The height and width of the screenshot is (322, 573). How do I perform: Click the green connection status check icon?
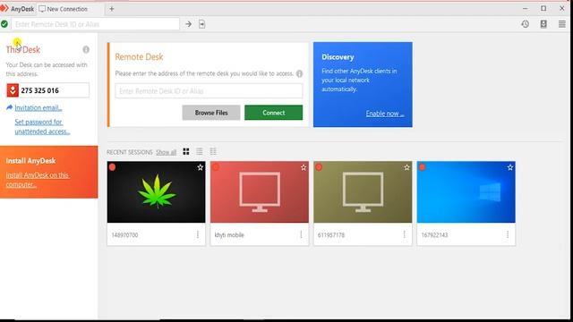click(x=4, y=24)
